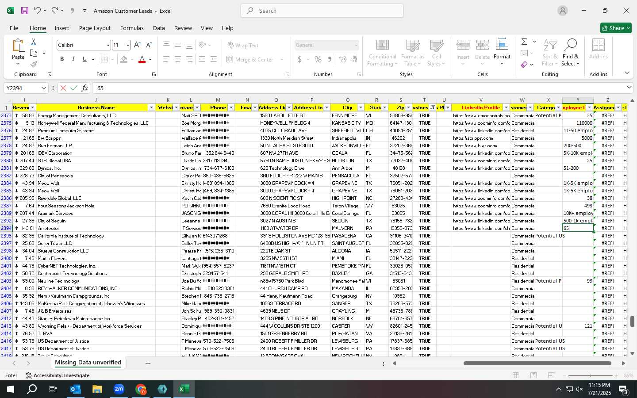Toggle Wrap Text
Screen dimensions: 637x398
(x=243, y=46)
